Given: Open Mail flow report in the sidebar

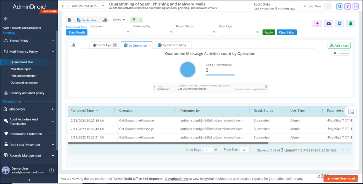Looking at the screenshot, I should pos(21,69).
